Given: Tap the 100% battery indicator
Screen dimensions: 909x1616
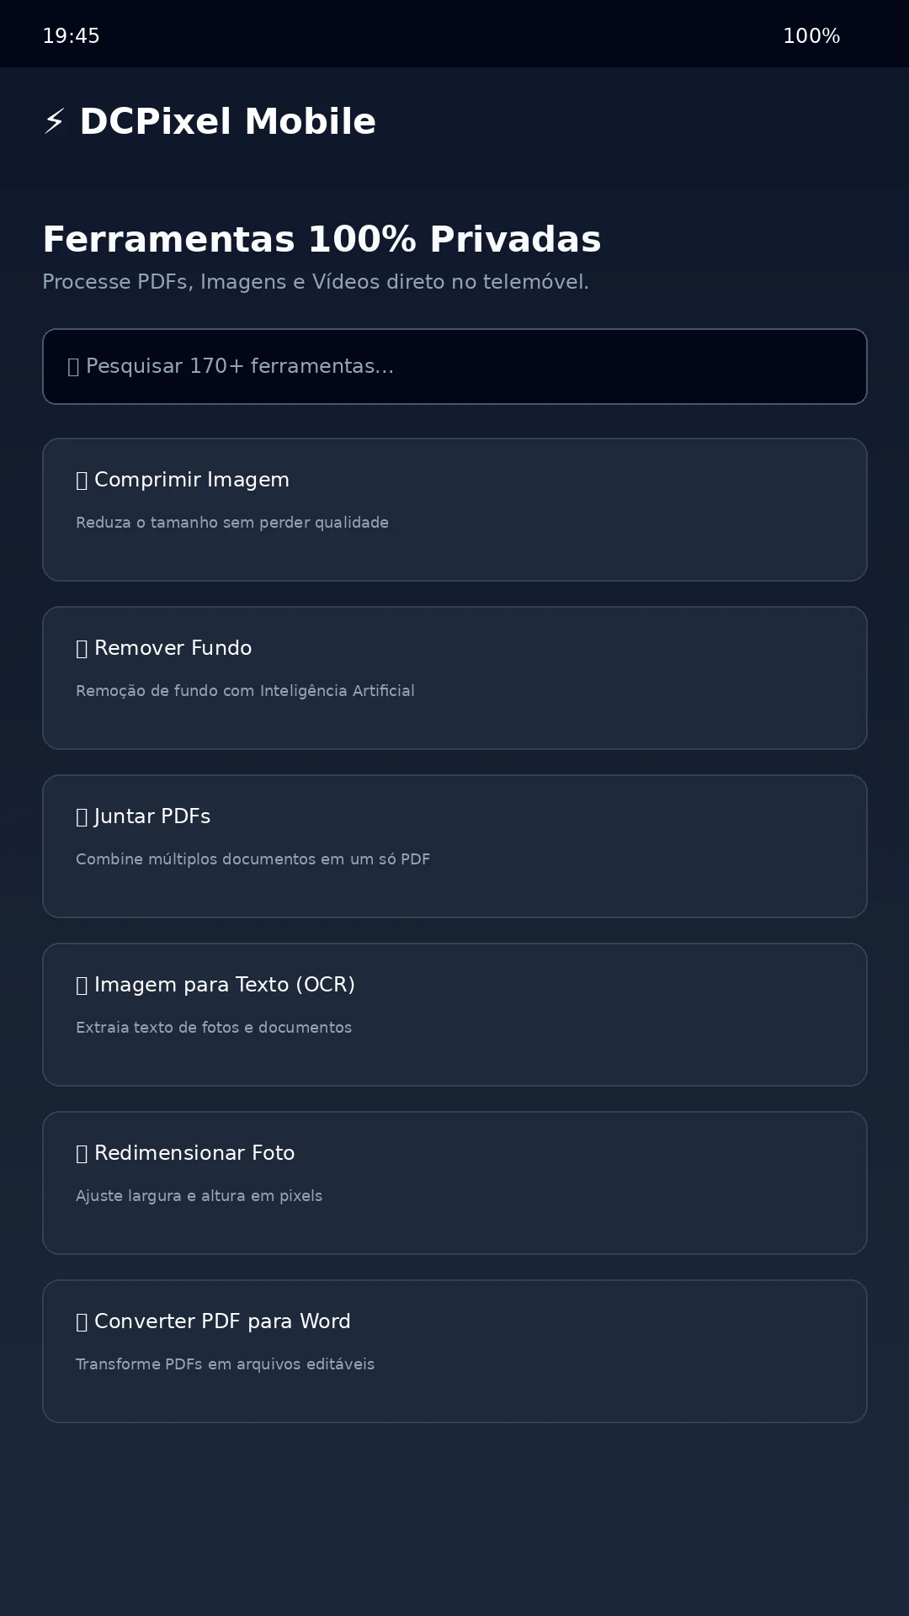Looking at the screenshot, I should pos(811,36).
